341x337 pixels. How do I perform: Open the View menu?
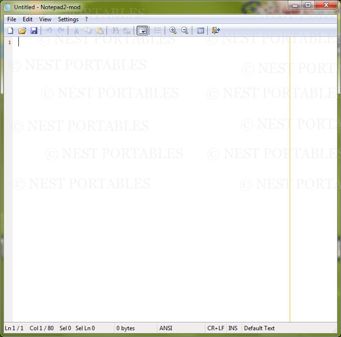[x=45, y=19]
